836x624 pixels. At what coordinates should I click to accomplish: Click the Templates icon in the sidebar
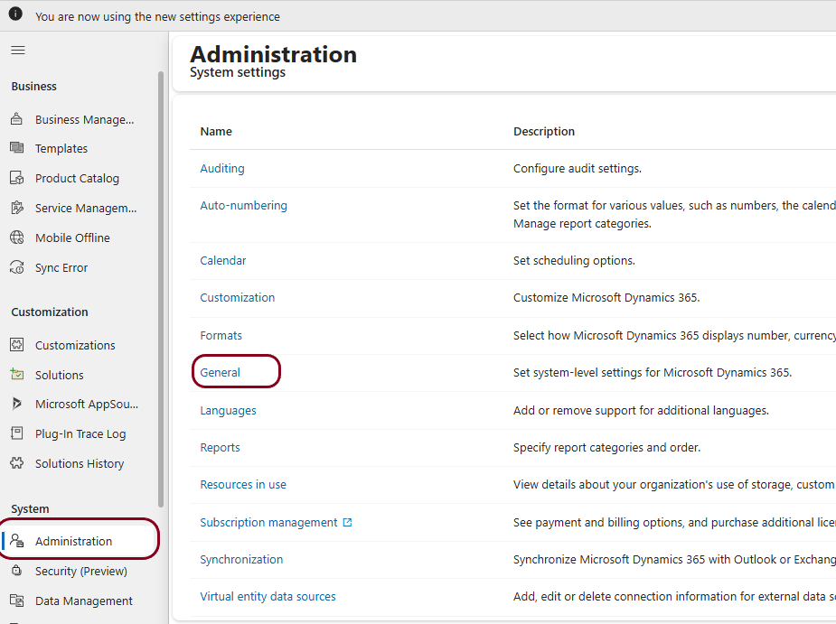pos(16,148)
